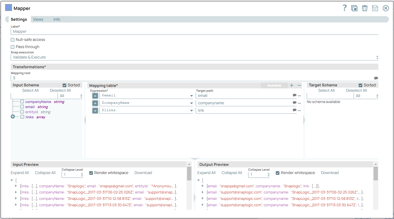Viewport: 394px width, 219px height.
Task: Open the Mapper help
Action: click(x=344, y=8)
